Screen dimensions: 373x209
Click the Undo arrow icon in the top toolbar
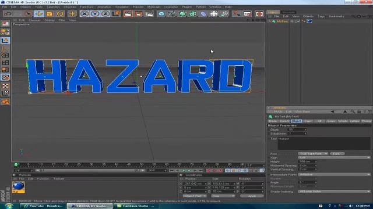click(x=8, y=14)
